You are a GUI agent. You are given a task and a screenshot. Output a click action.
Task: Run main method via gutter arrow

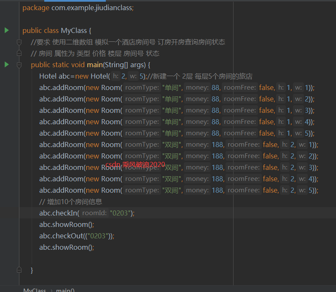[x=7, y=65]
